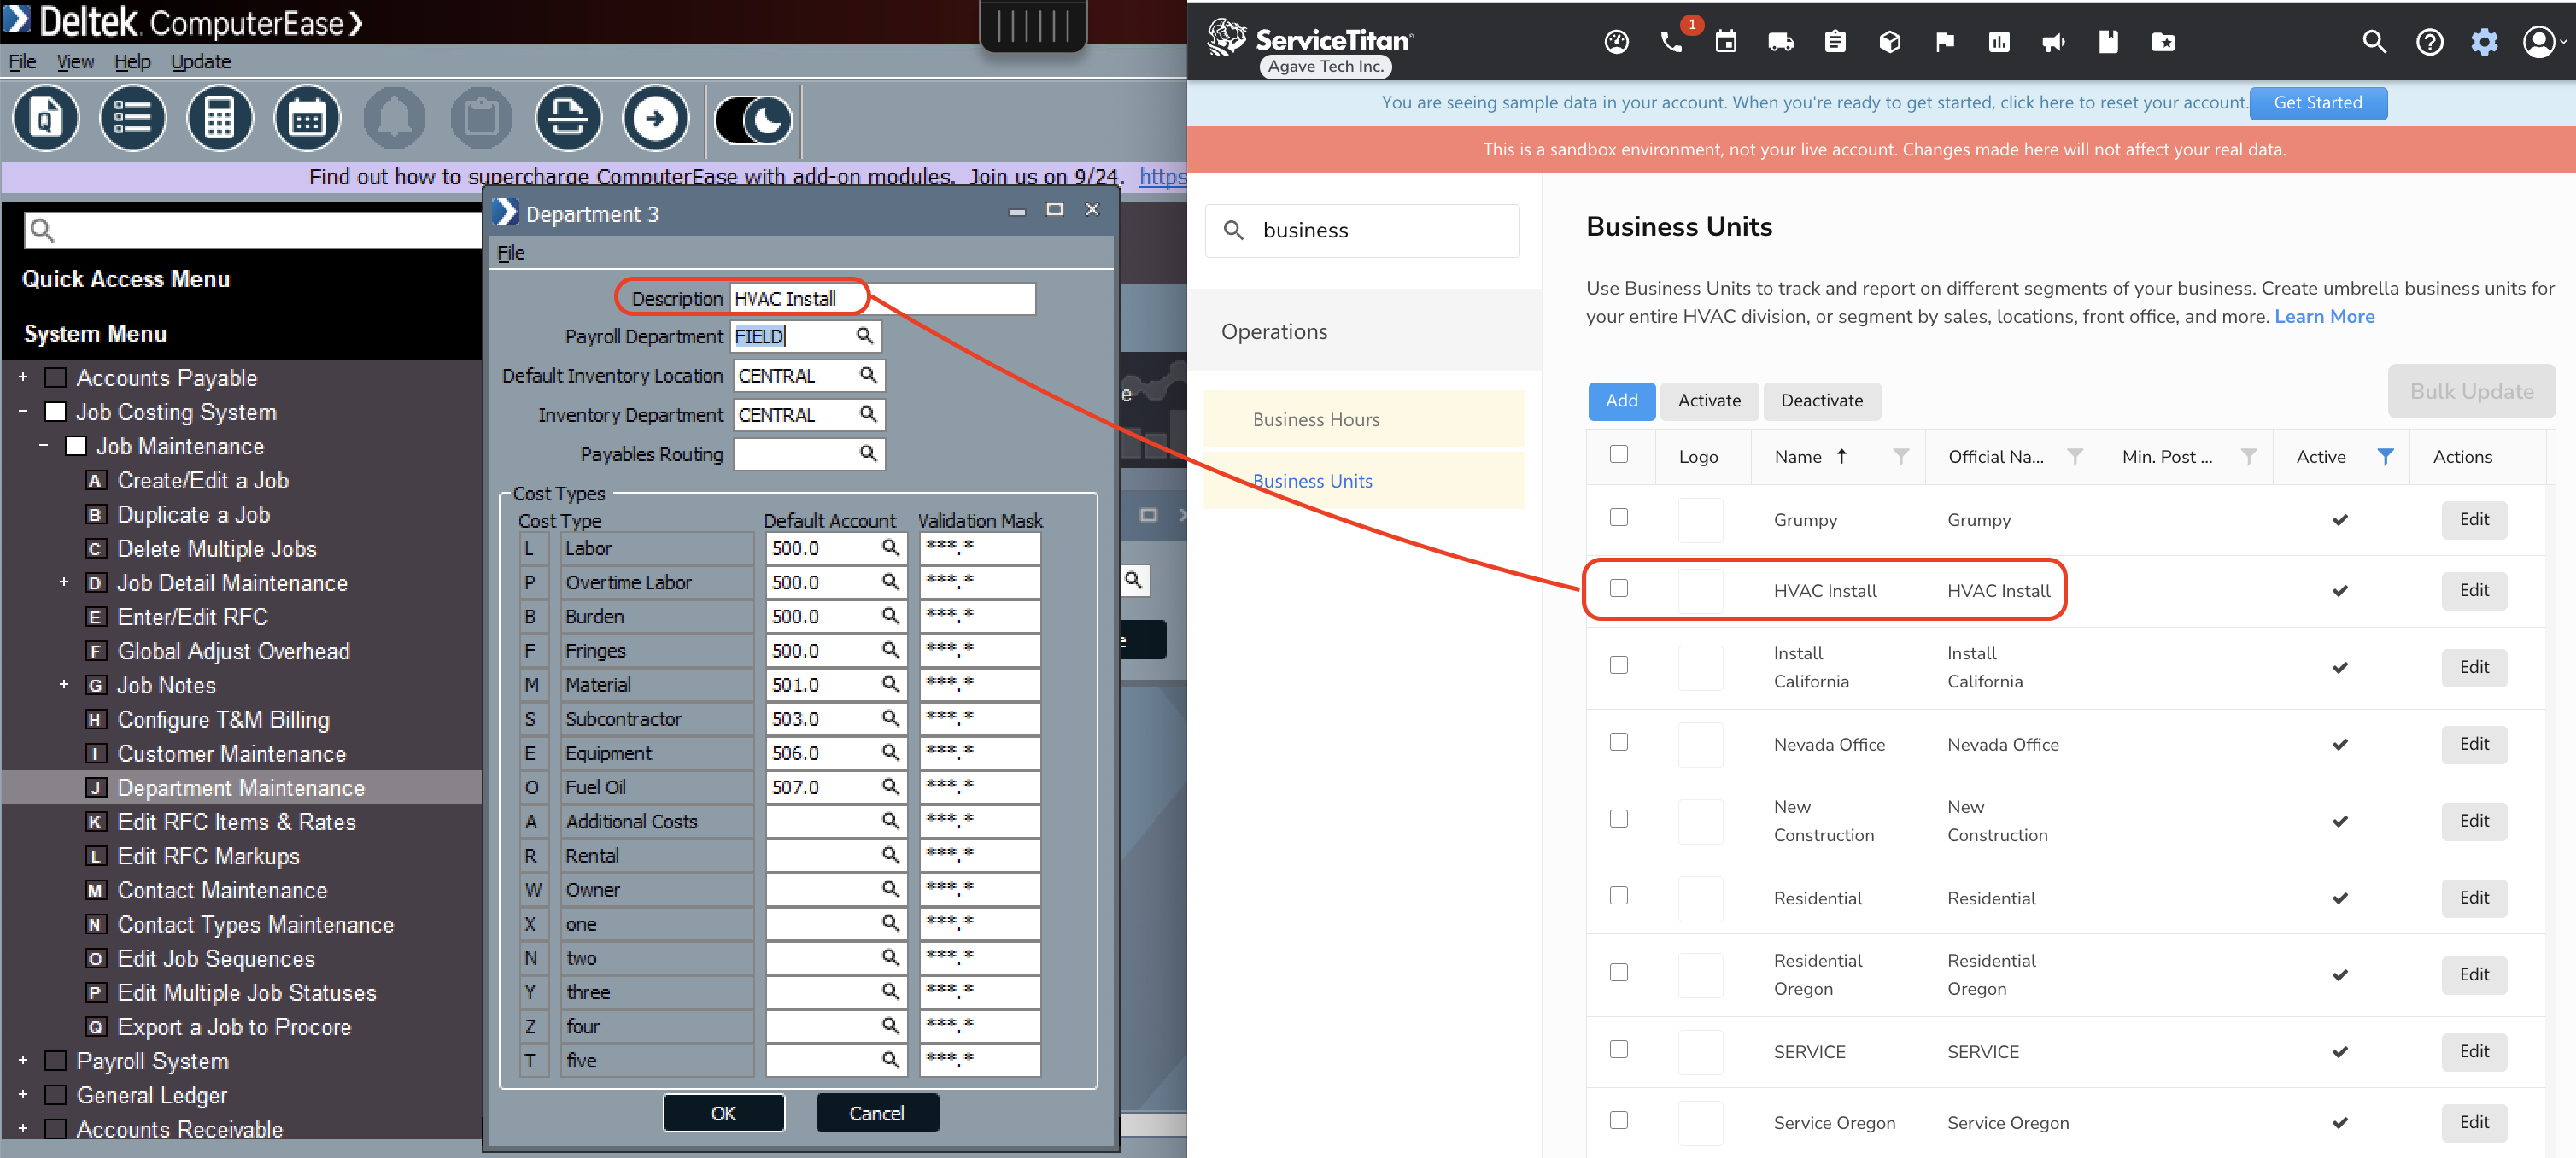Open Name column filter dropdown
The height and width of the screenshot is (1158, 2576).
pyautogui.click(x=1901, y=457)
